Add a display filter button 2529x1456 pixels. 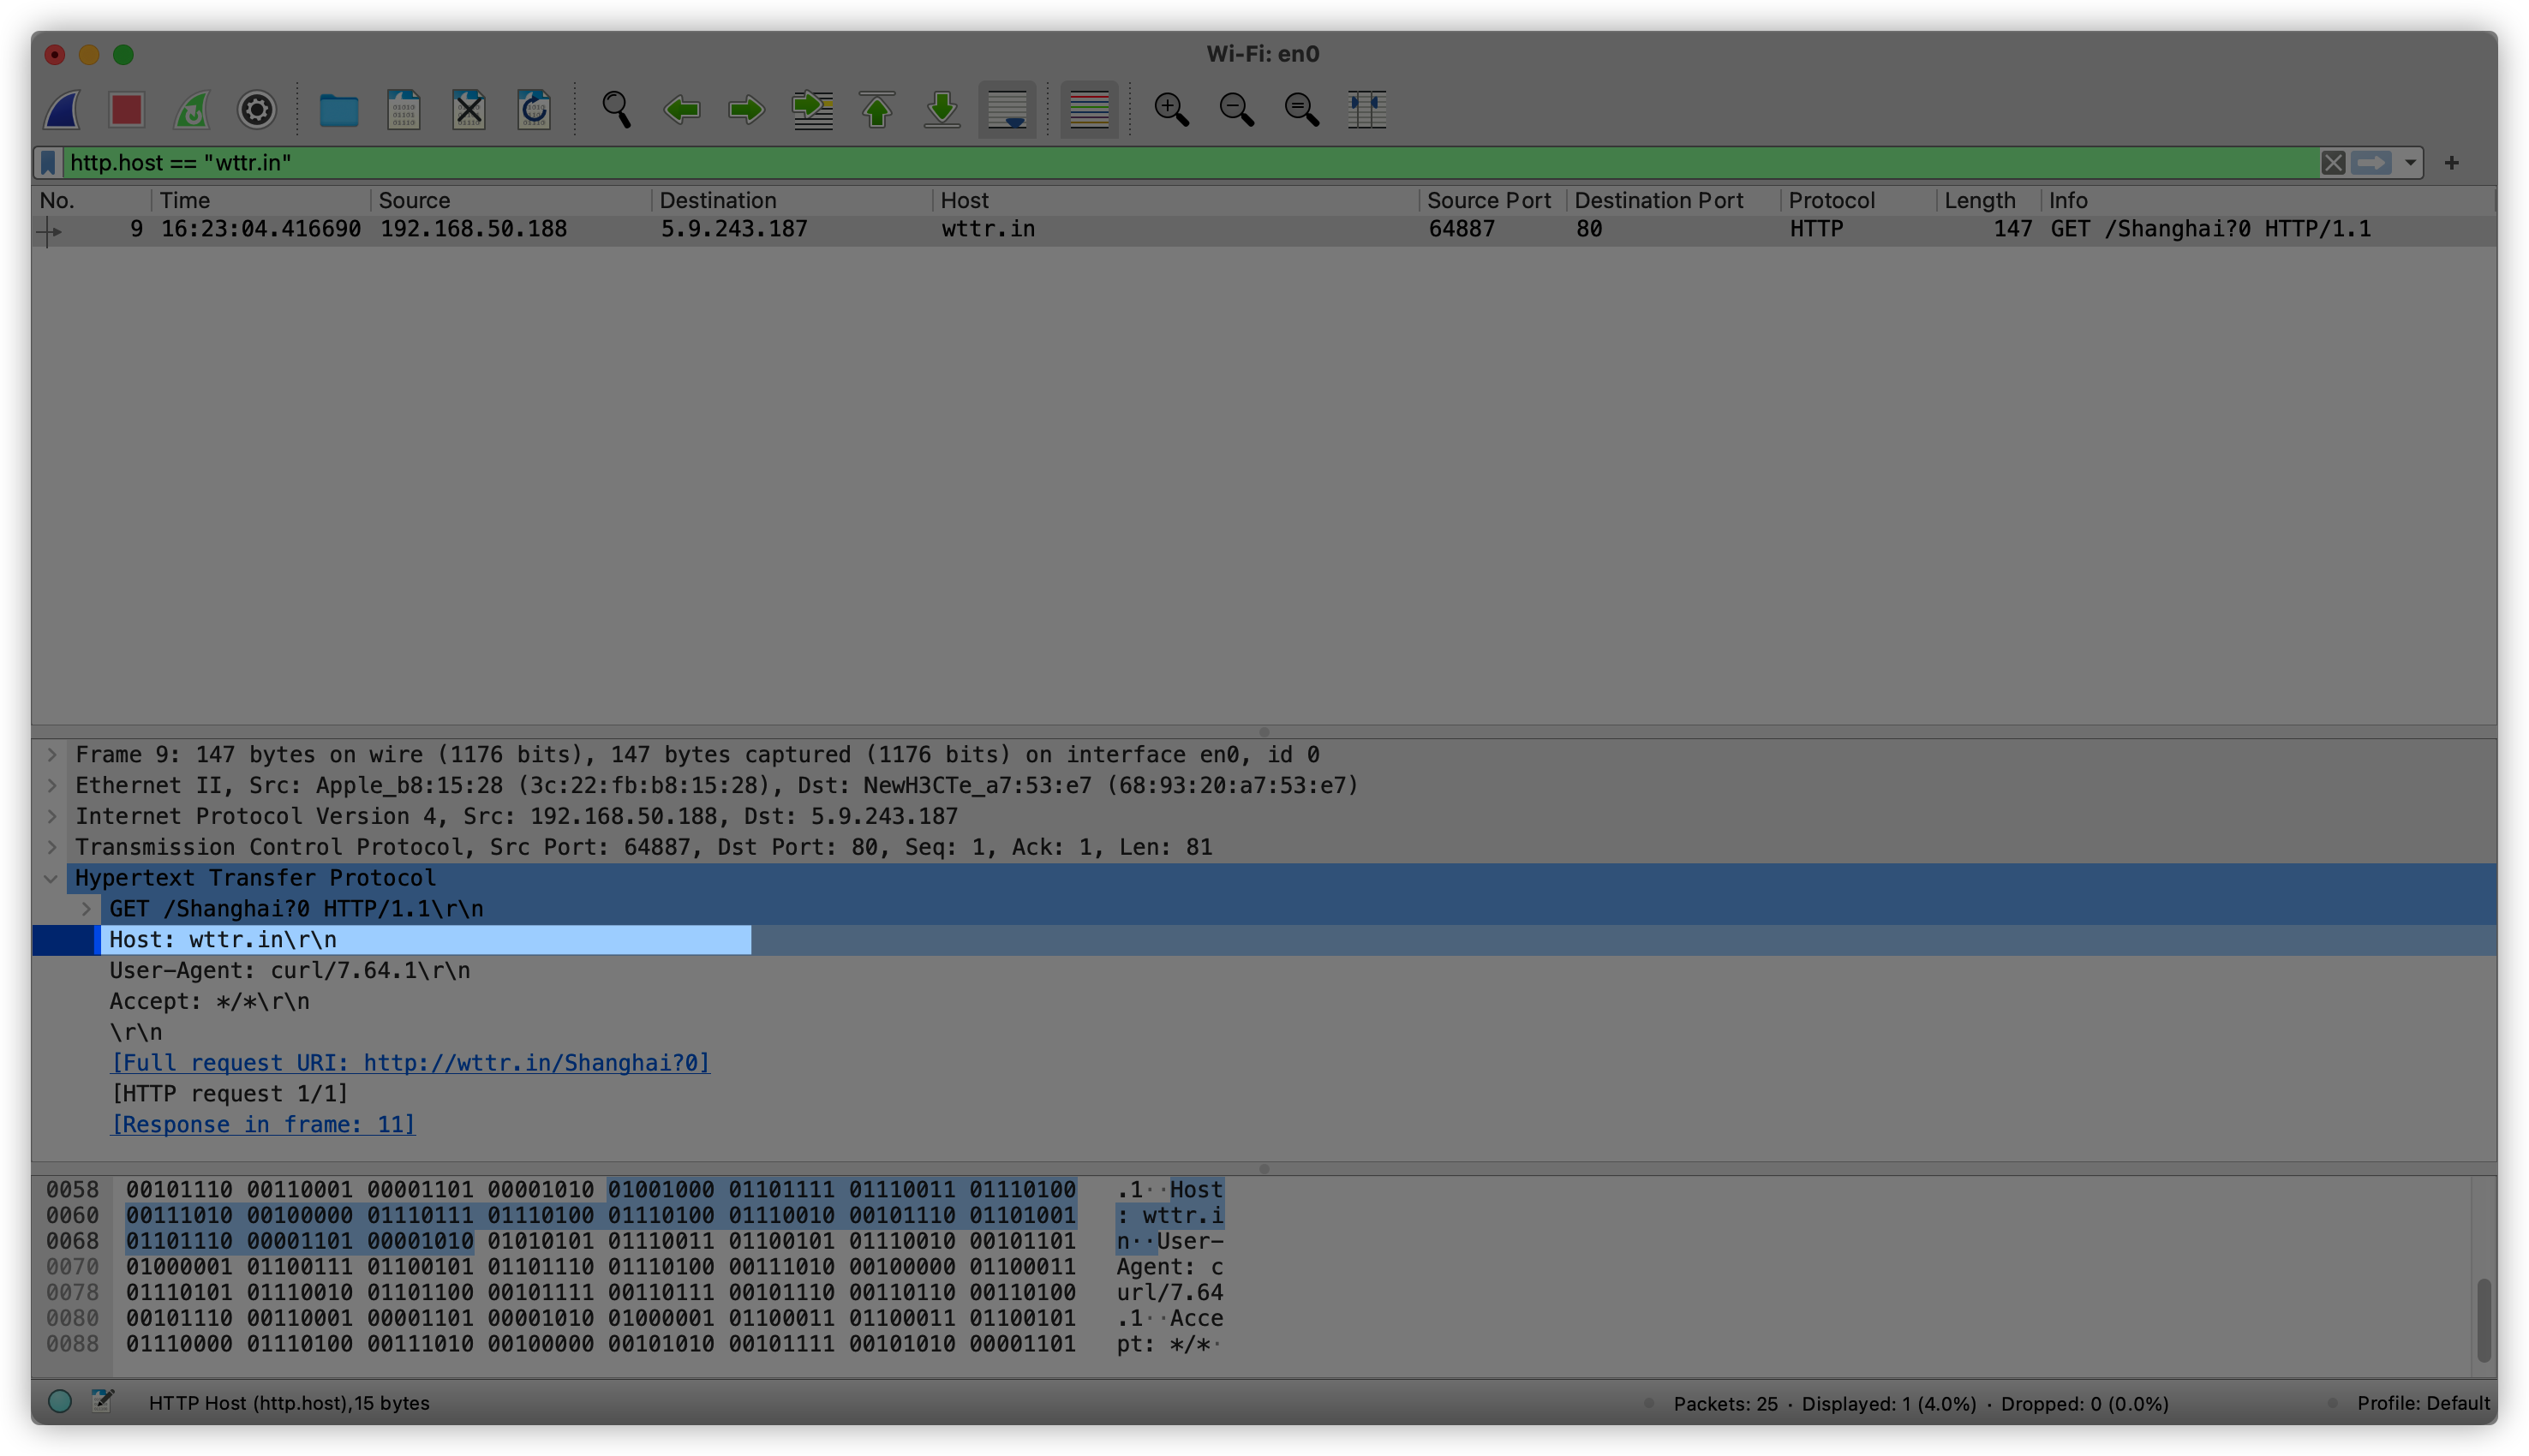point(2452,163)
